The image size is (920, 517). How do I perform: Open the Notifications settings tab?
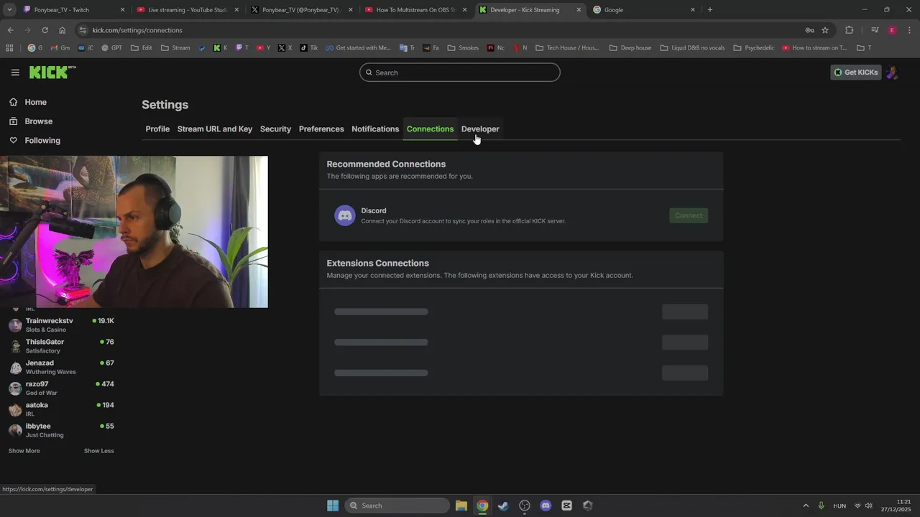tap(375, 129)
